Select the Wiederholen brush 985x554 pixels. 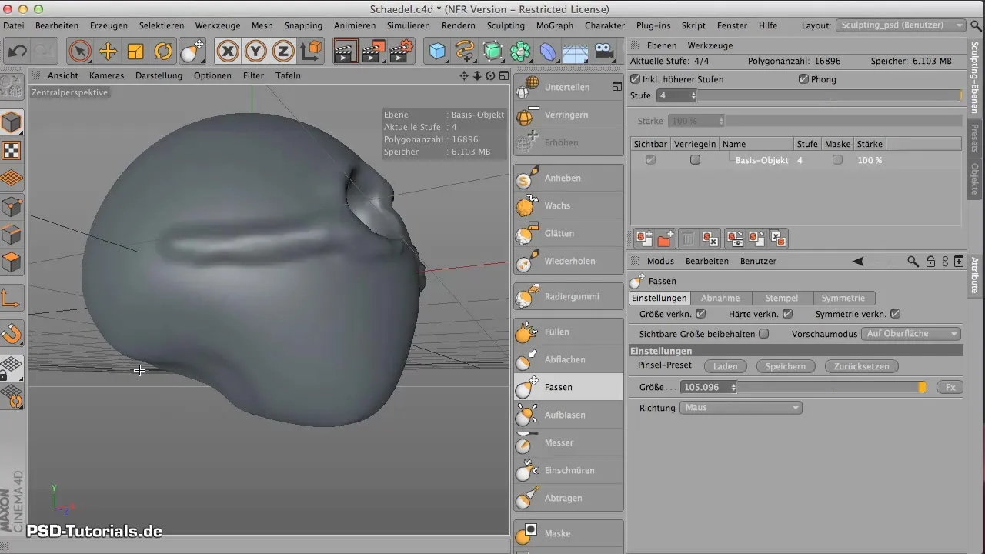(x=569, y=261)
